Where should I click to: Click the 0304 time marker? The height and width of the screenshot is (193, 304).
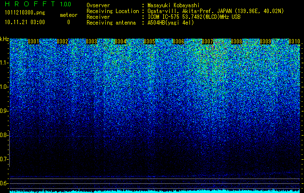coord(120,41)
